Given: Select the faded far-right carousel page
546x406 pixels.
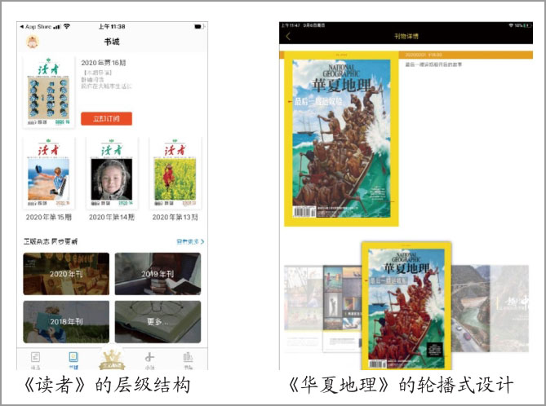Looking at the screenshot, I should click(x=509, y=309).
